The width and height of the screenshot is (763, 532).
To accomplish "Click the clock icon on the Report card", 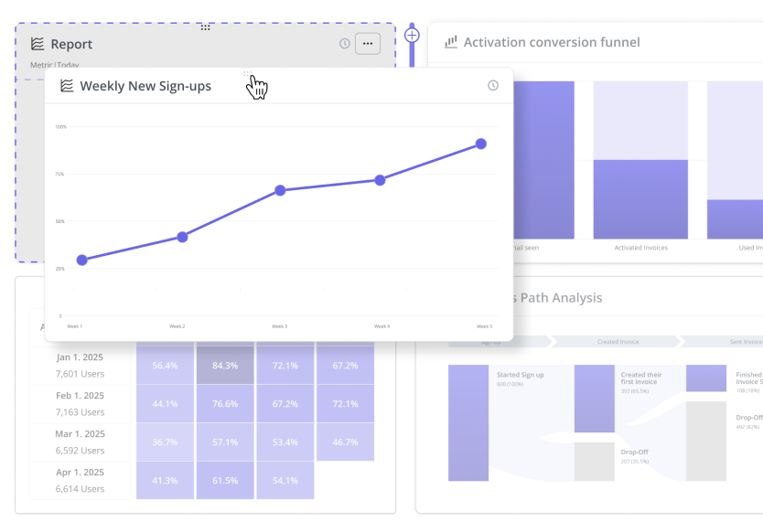I will (x=346, y=43).
